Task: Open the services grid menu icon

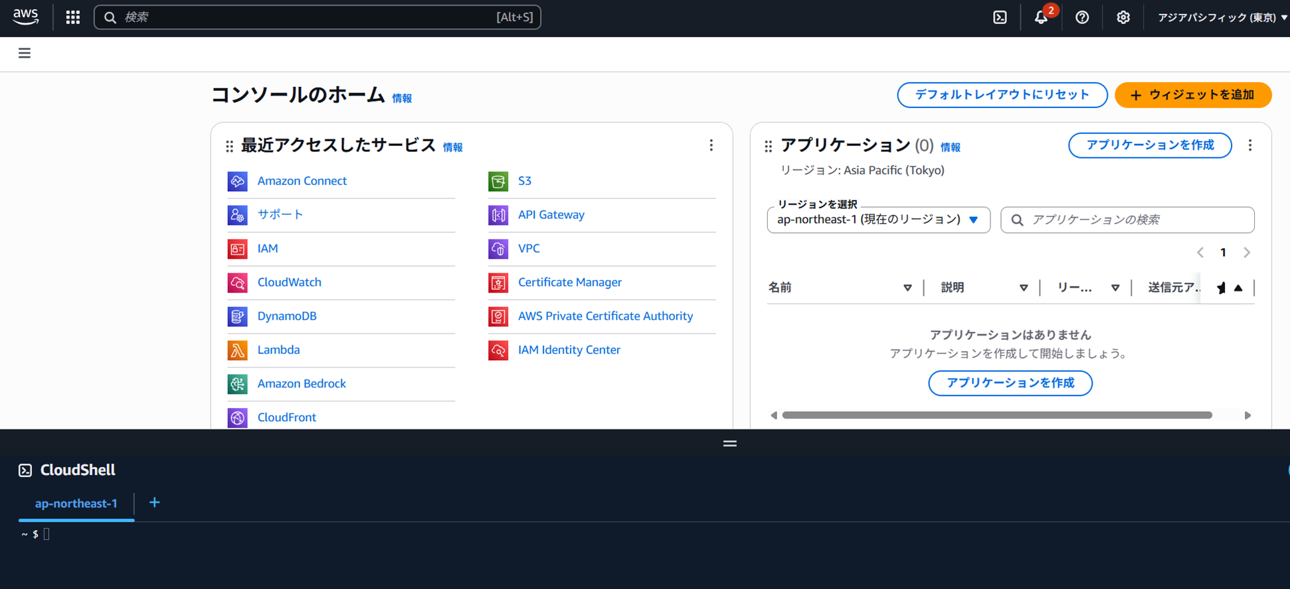Action: (x=73, y=17)
